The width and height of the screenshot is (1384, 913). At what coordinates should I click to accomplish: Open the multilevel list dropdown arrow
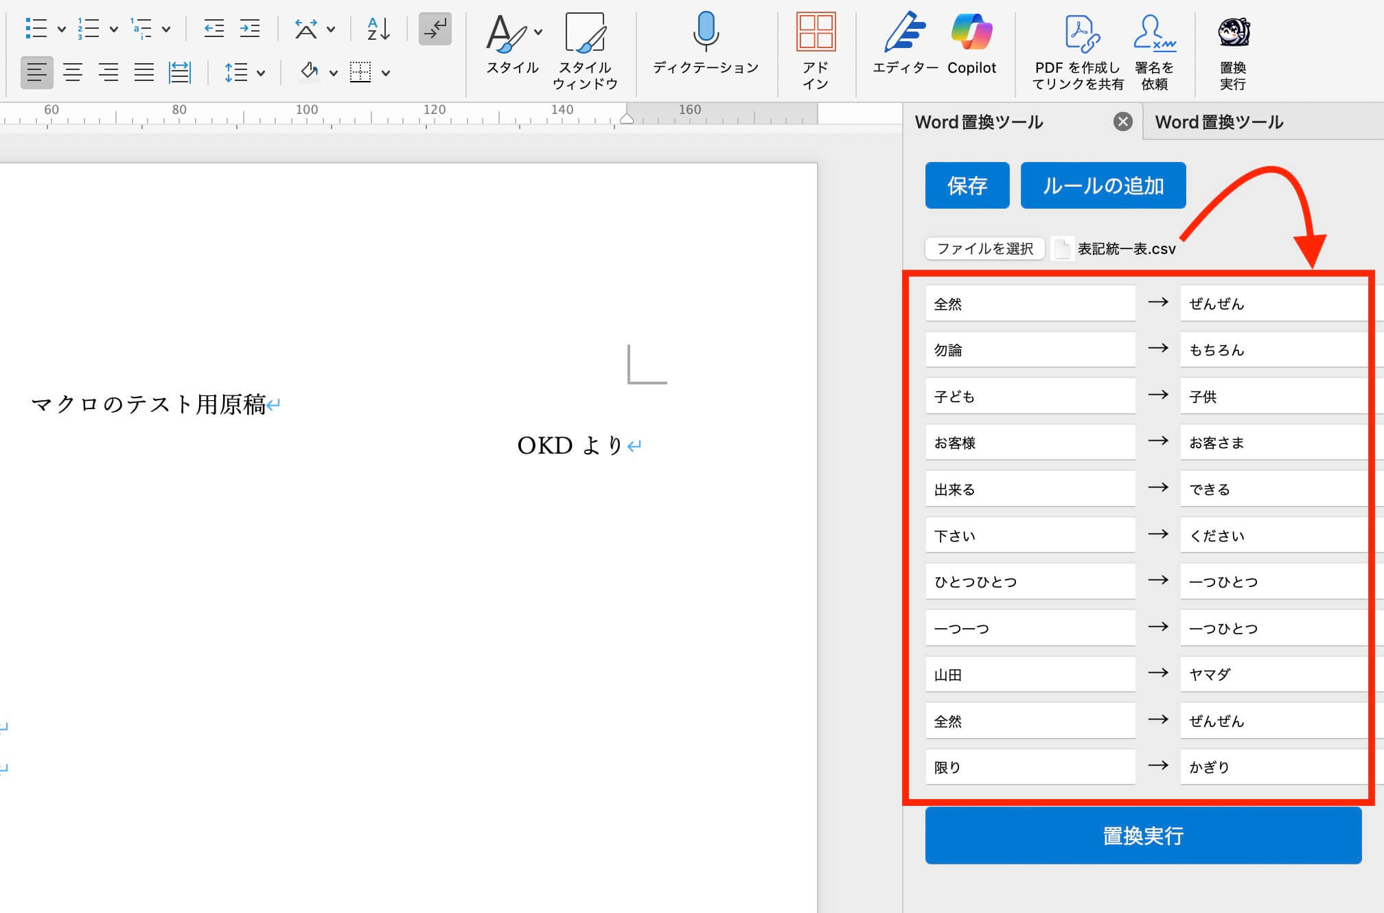click(x=166, y=30)
